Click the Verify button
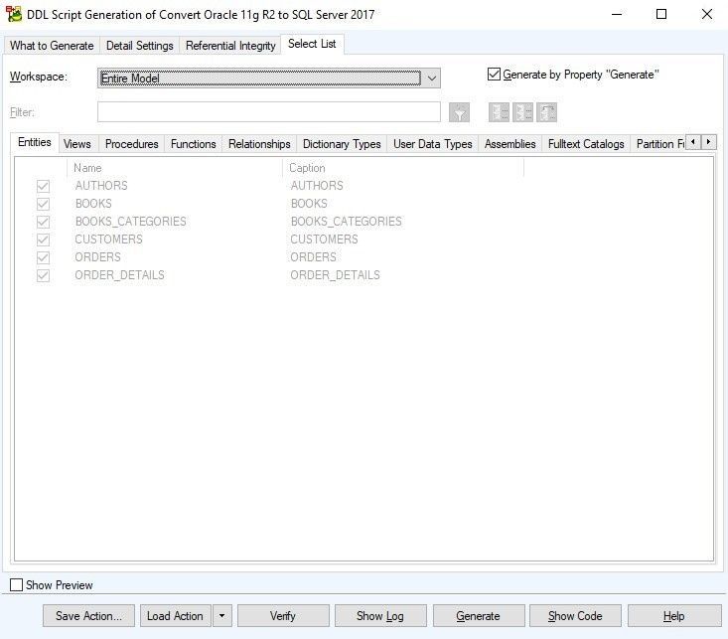 pos(283,616)
